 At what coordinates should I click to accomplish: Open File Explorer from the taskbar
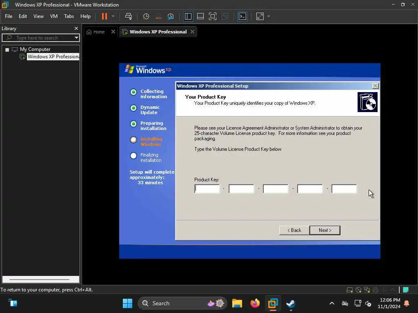pos(237,303)
